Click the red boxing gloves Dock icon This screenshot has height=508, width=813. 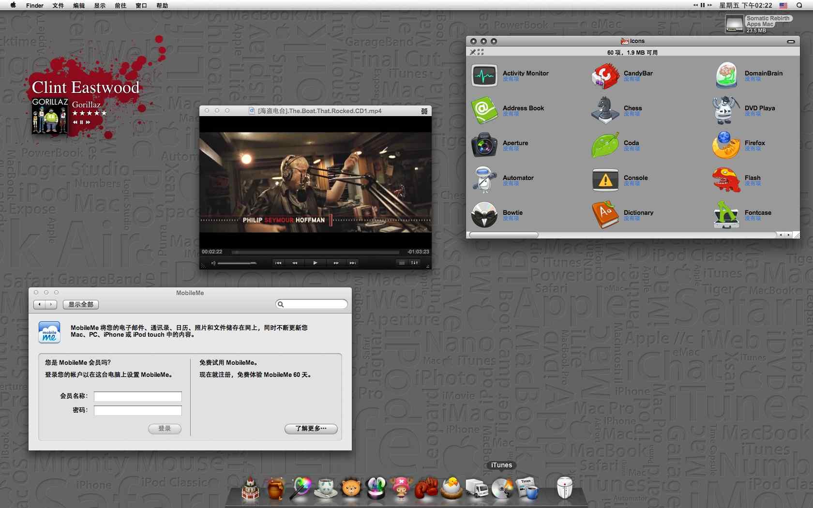[x=426, y=488]
